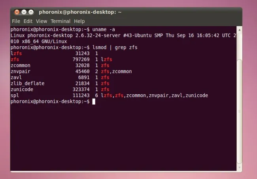Screen dimensions: 257x179
Task: Click the 'x86_64 GNU/Linux' text
Action: [x=44, y=41]
